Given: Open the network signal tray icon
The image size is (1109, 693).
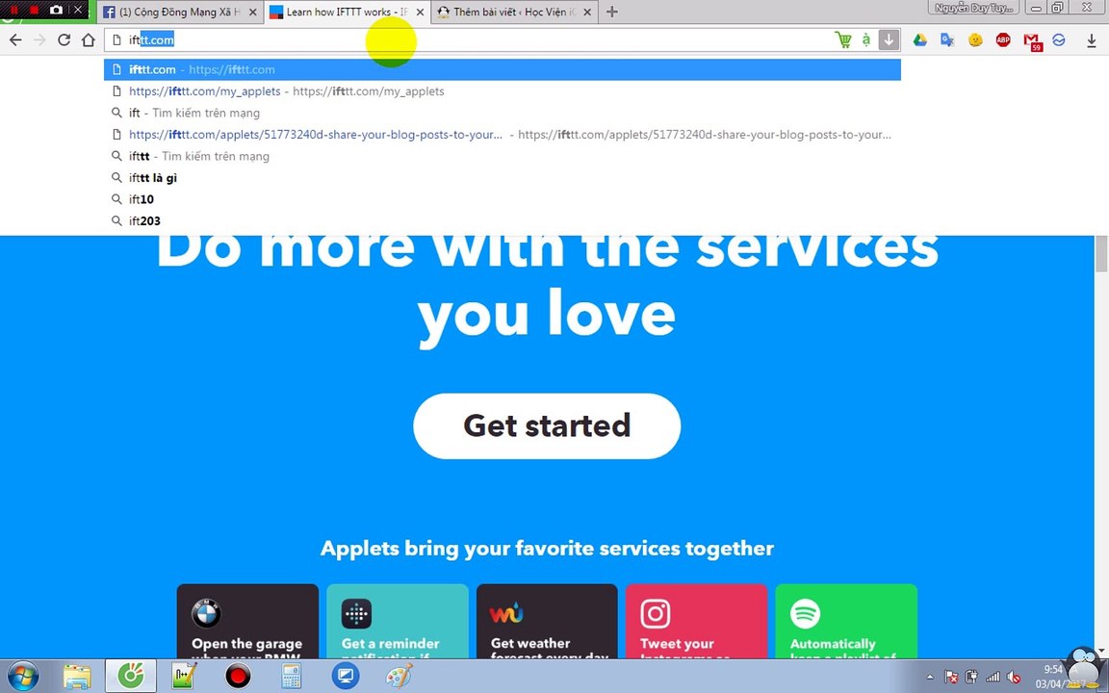Looking at the screenshot, I should 993,677.
